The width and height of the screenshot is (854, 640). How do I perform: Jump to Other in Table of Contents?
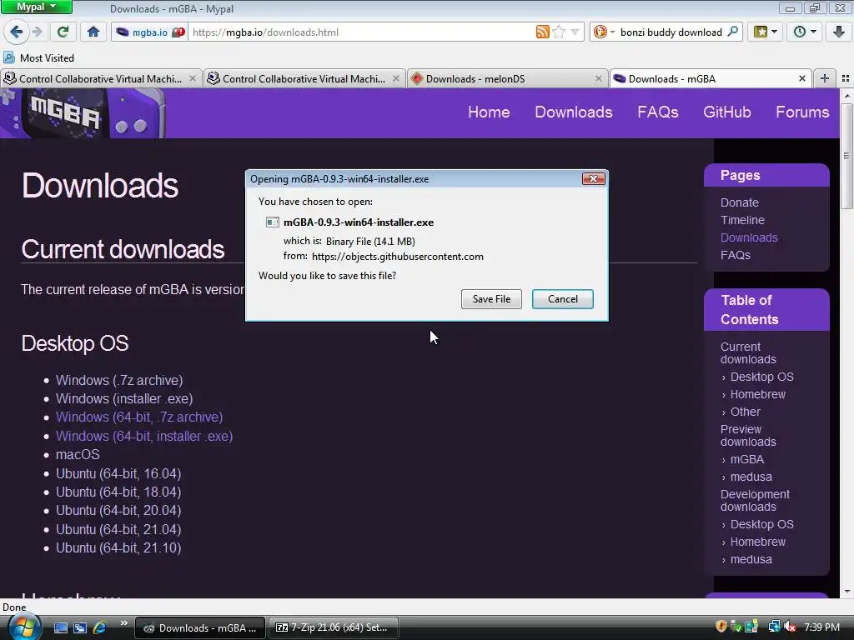[745, 412]
